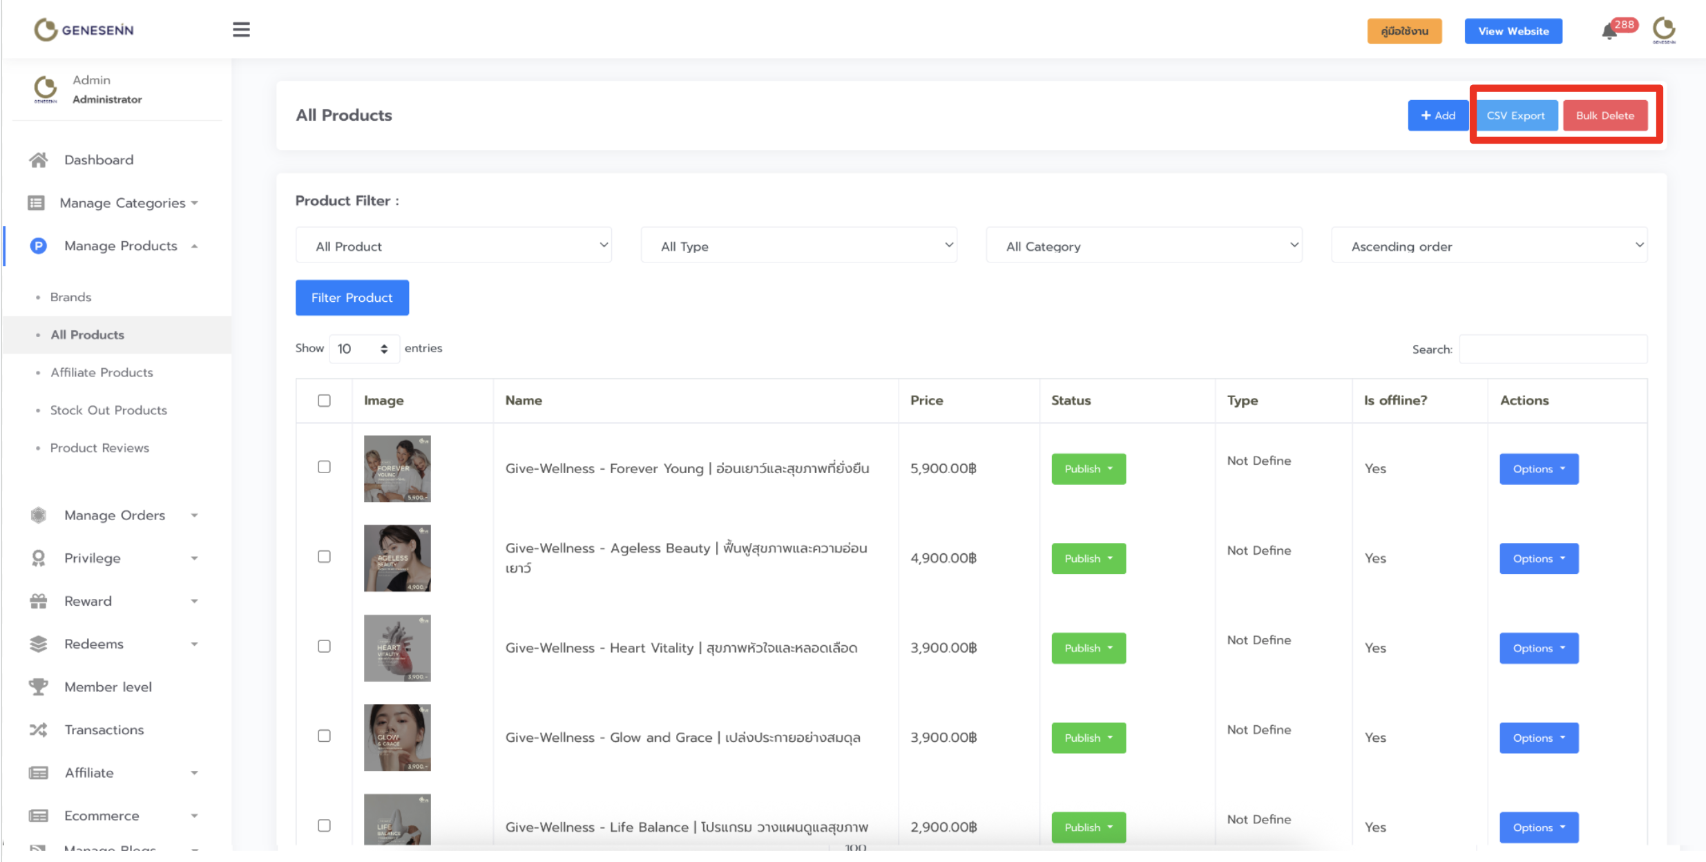The image size is (1706, 862).
Task: Open the Ascending order dropdown
Action: coord(1489,246)
